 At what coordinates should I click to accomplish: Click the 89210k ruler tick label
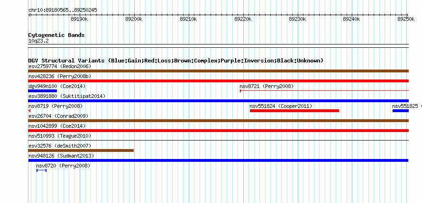[188, 19]
